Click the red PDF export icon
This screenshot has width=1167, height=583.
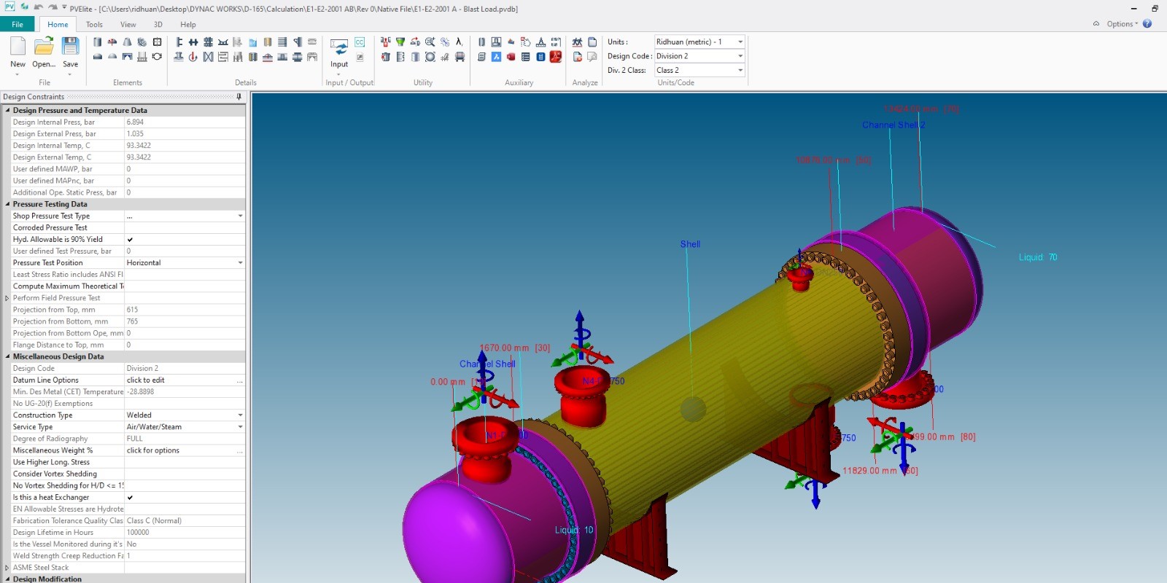(556, 57)
